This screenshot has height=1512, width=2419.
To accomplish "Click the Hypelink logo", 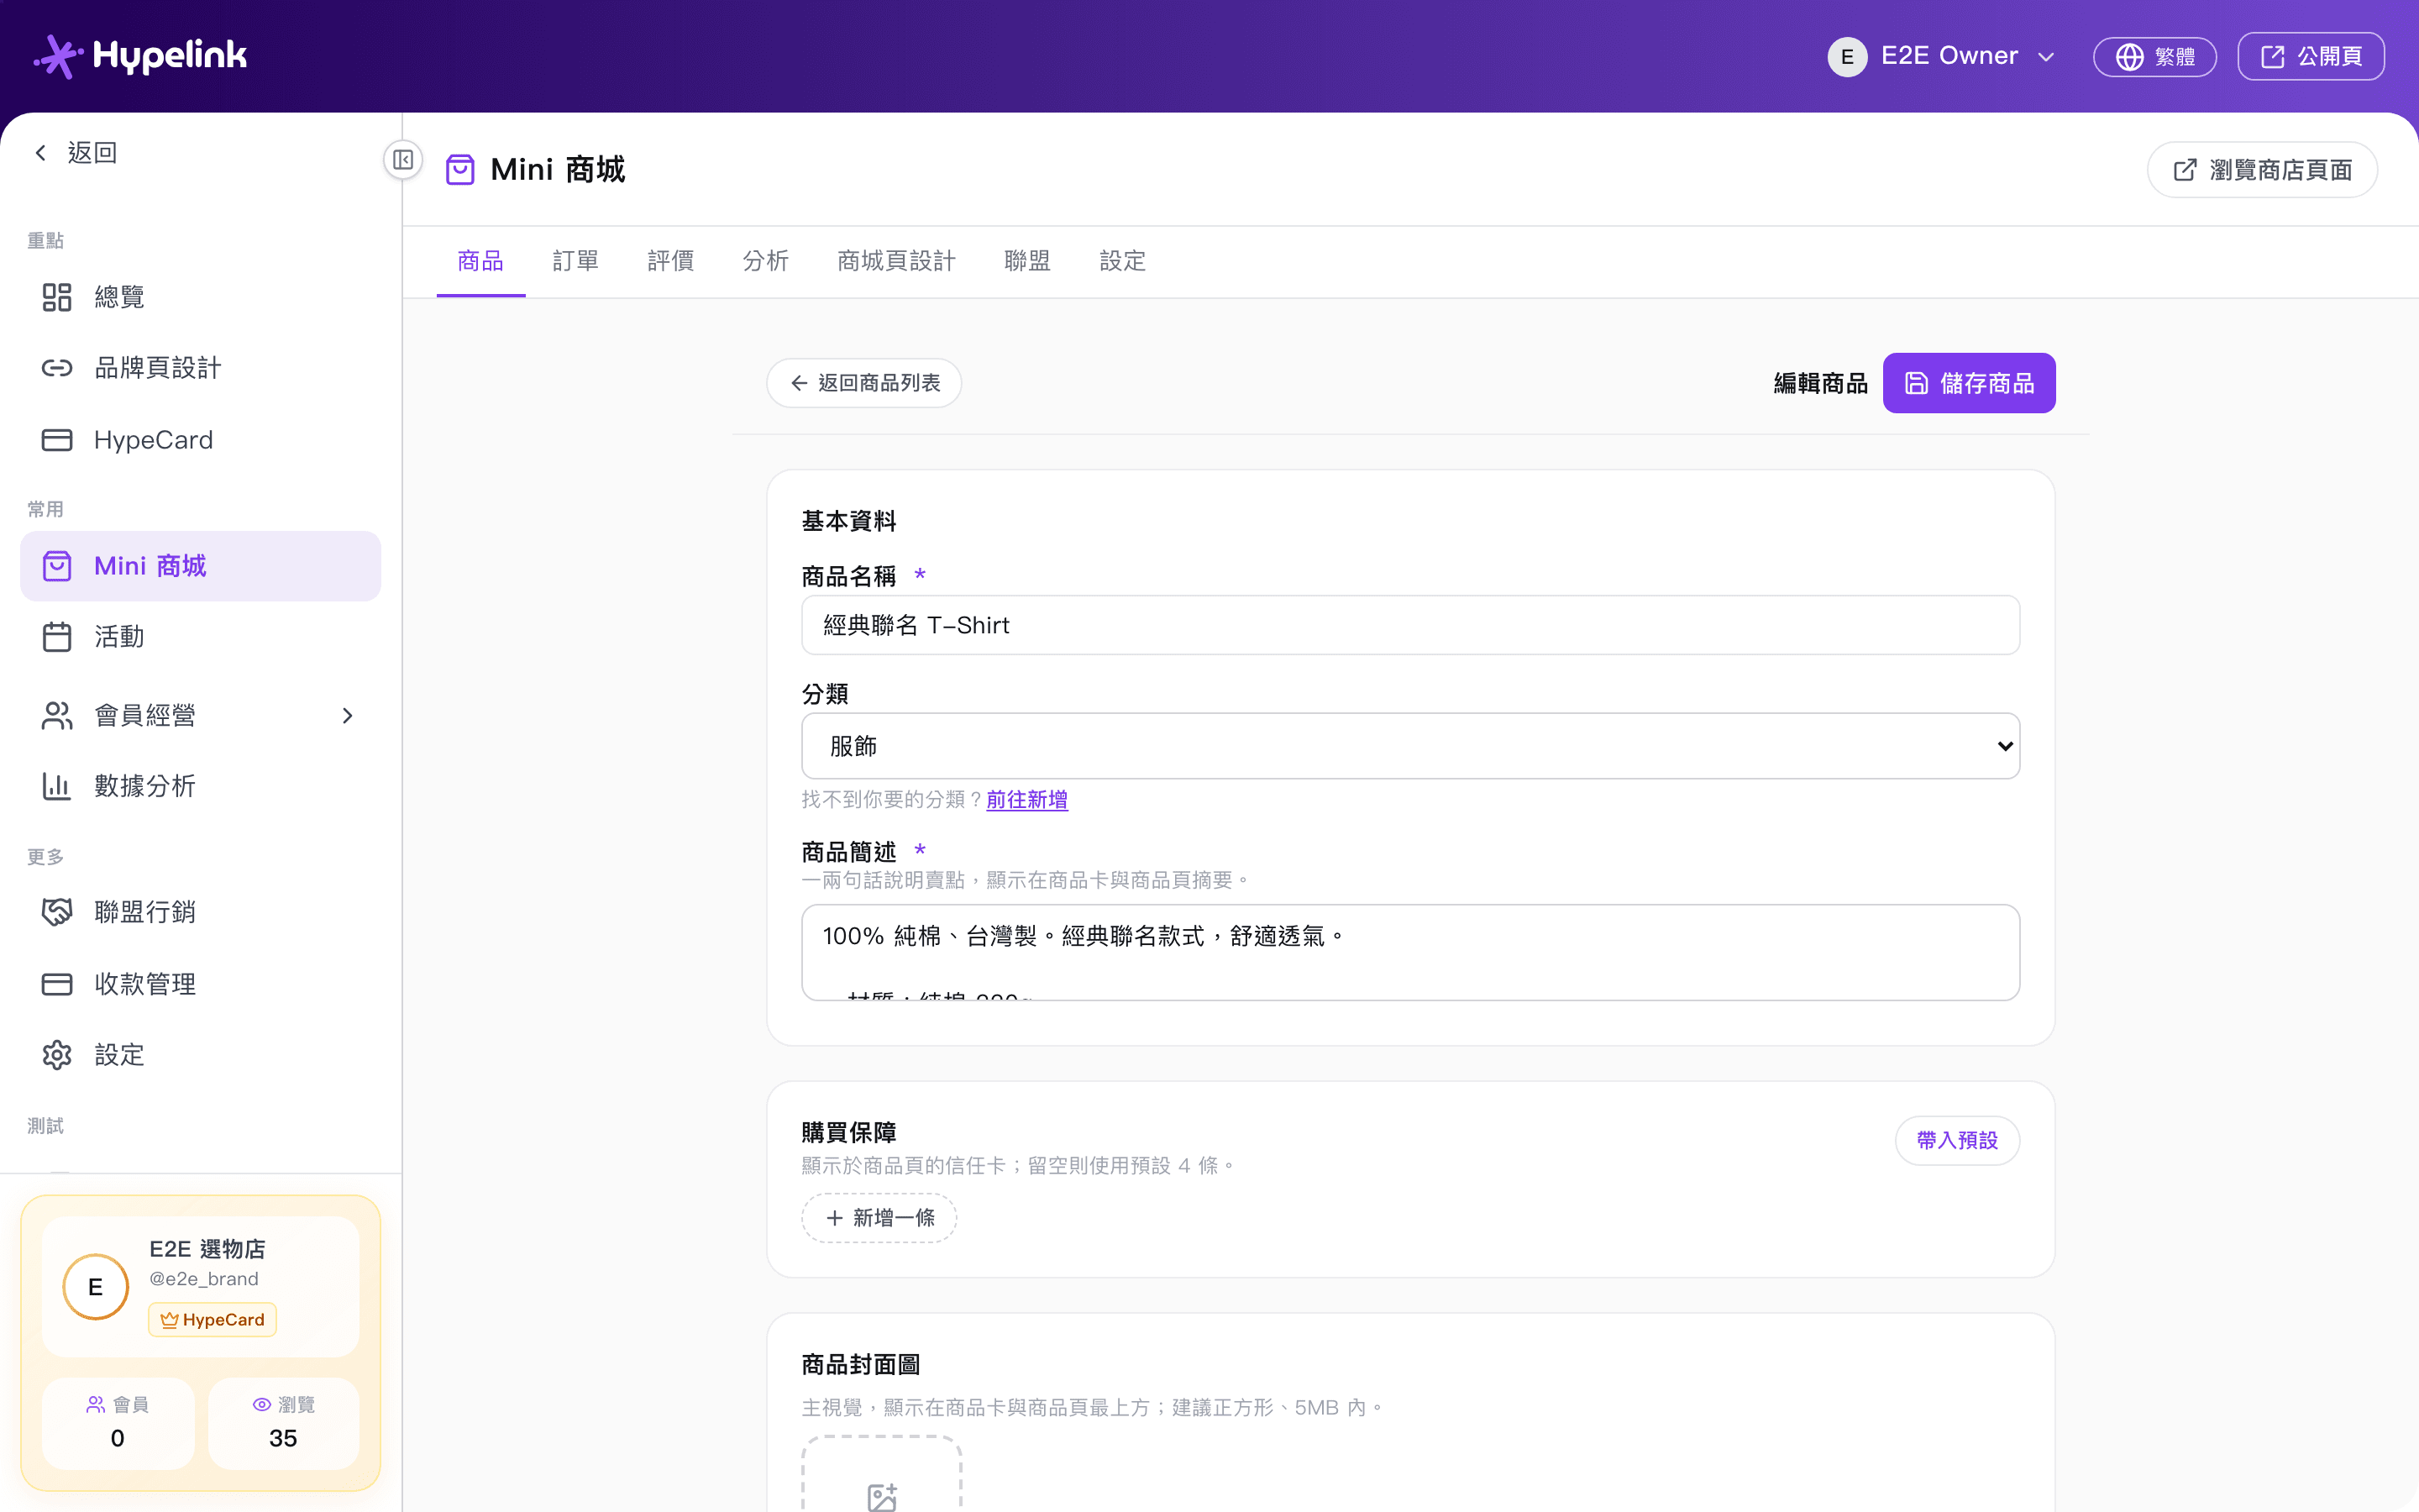I will tap(140, 56).
